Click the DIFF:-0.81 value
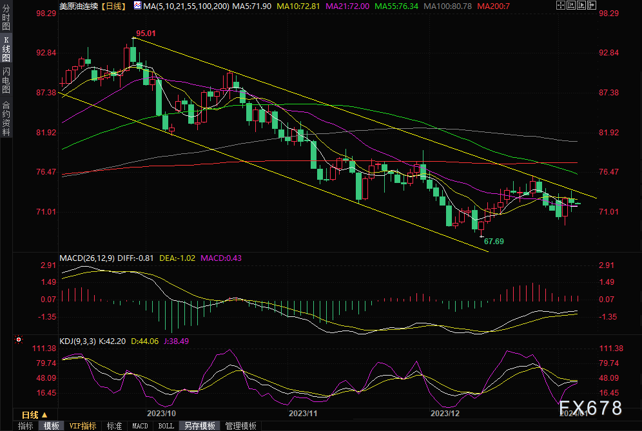Screen dimensions: 642x431 click(x=135, y=258)
